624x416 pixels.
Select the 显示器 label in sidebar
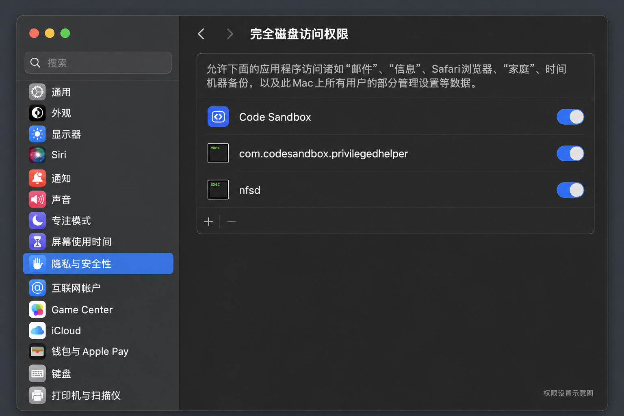[x=66, y=134]
